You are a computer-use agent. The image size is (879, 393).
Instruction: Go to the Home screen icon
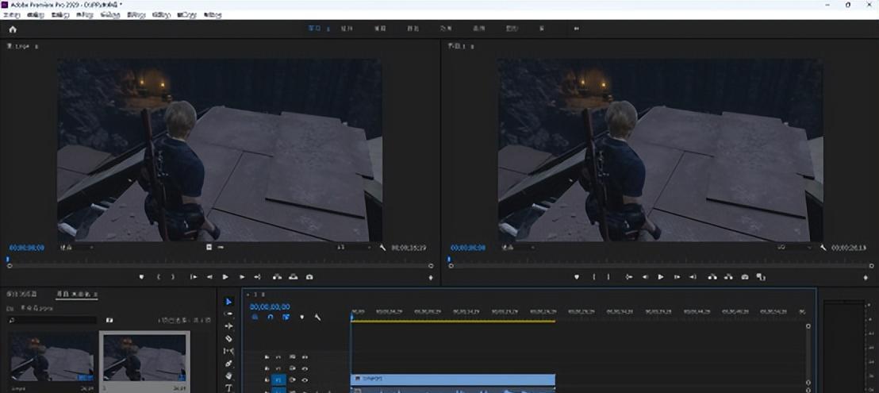pos(13,29)
